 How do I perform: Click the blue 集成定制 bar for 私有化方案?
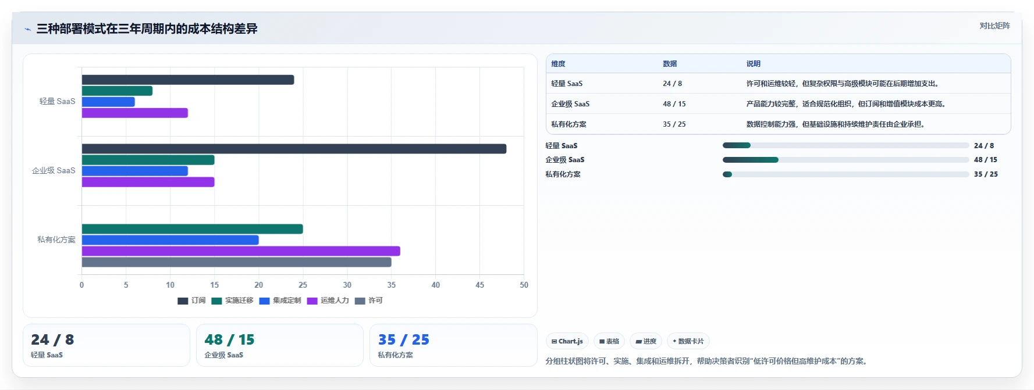pos(170,240)
